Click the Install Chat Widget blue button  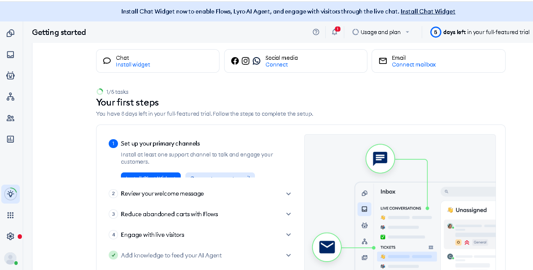[x=151, y=175]
